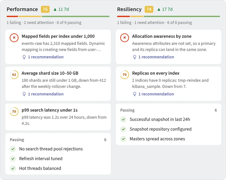Viewport: 226px width, 180px height.
Task: Click the Resiliency score badge 74
Action: coord(149,9)
